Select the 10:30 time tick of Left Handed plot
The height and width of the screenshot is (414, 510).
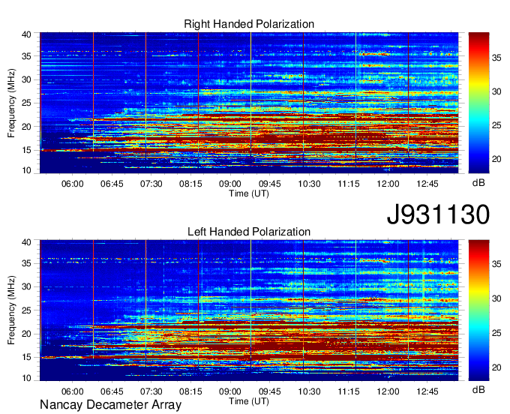(309, 391)
